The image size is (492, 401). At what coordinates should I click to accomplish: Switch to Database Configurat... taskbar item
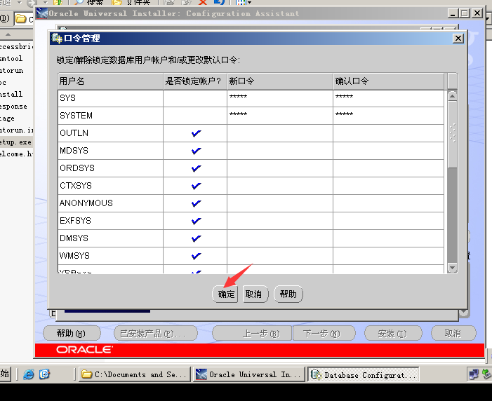pos(364,374)
